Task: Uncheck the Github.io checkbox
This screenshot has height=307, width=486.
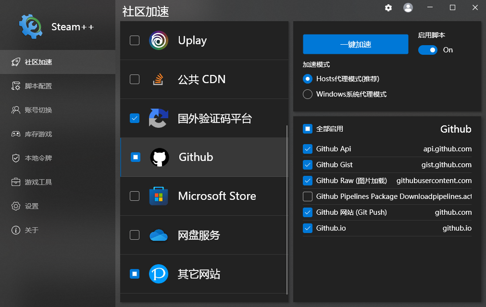Action: 308,228
